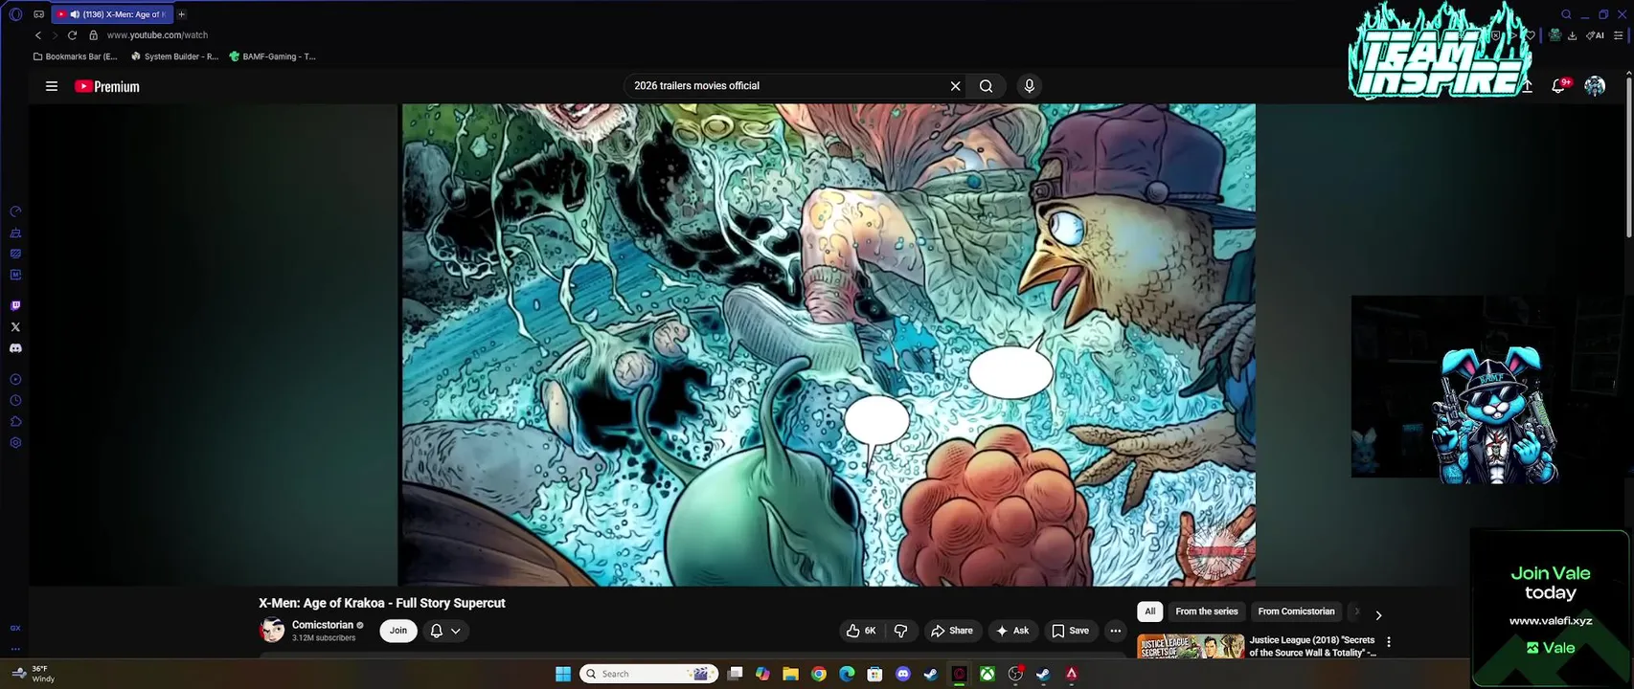The image size is (1634, 689).
Task: Open options for the Justice League suggested video
Action: (x=1389, y=642)
